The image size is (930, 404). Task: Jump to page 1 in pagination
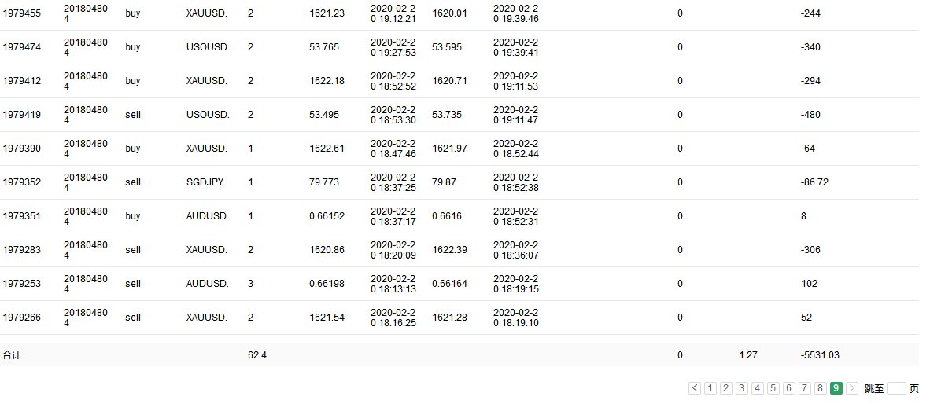tap(710, 388)
